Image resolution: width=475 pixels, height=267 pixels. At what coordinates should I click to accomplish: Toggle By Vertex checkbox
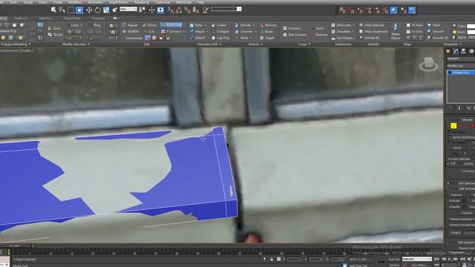(x=450, y=132)
